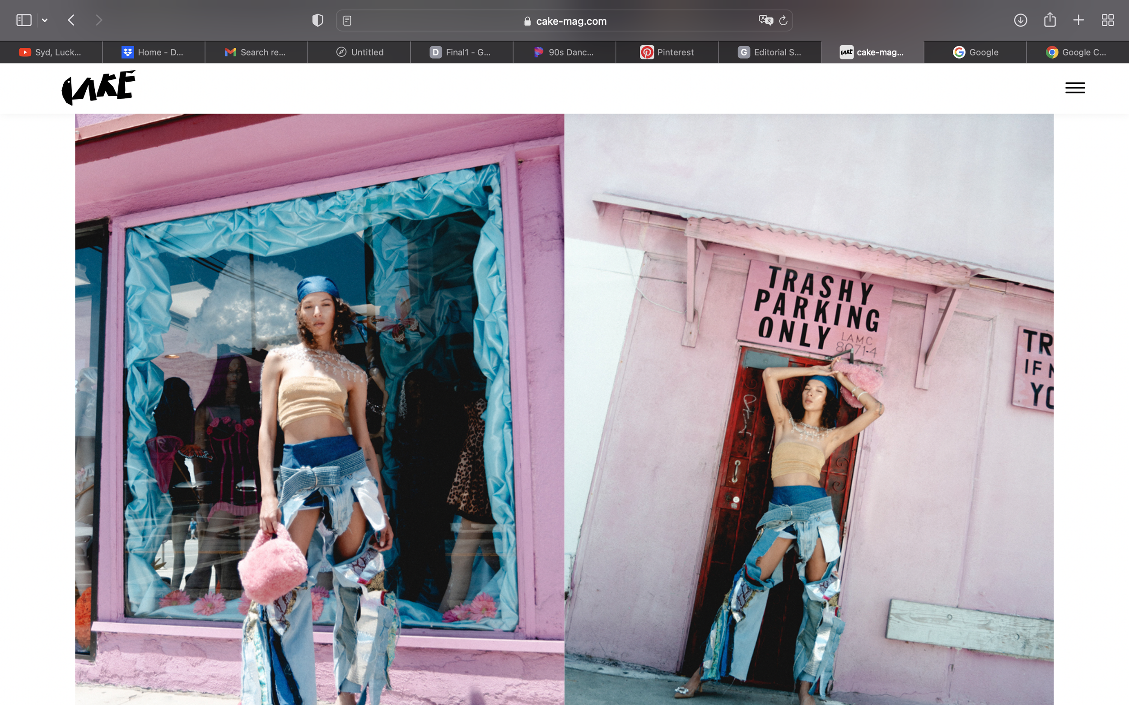Translate this page using the translate icon

click(765, 20)
